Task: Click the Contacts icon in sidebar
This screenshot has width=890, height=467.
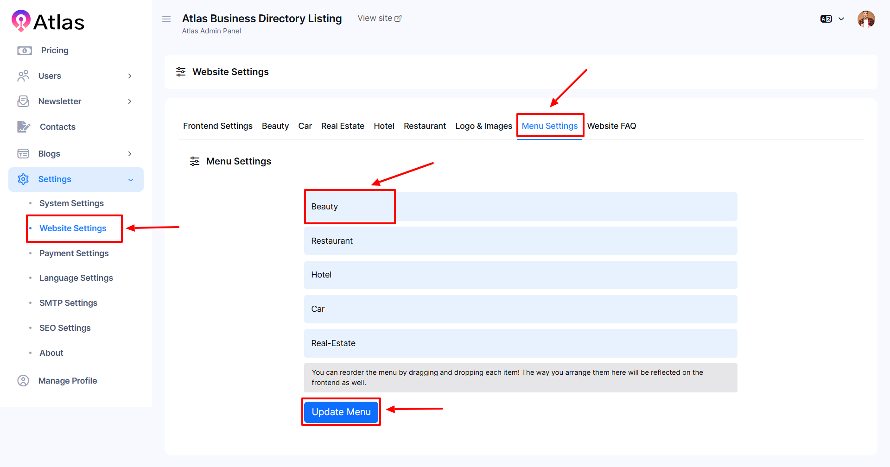Action: (x=24, y=126)
